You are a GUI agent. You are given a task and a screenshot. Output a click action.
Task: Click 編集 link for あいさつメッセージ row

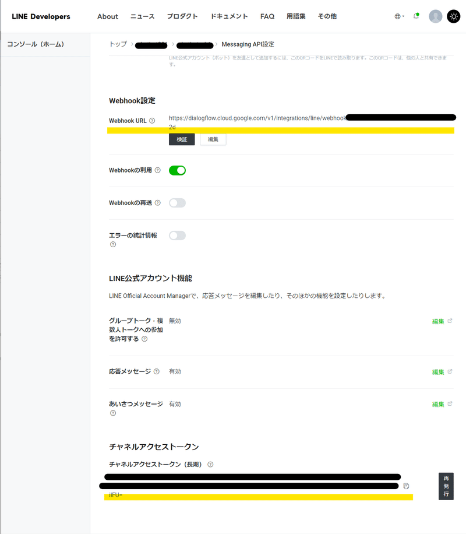click(x=438, y=404)
